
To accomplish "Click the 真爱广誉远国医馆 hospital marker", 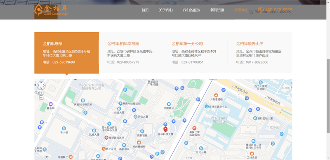I will (x=194, y=128).
